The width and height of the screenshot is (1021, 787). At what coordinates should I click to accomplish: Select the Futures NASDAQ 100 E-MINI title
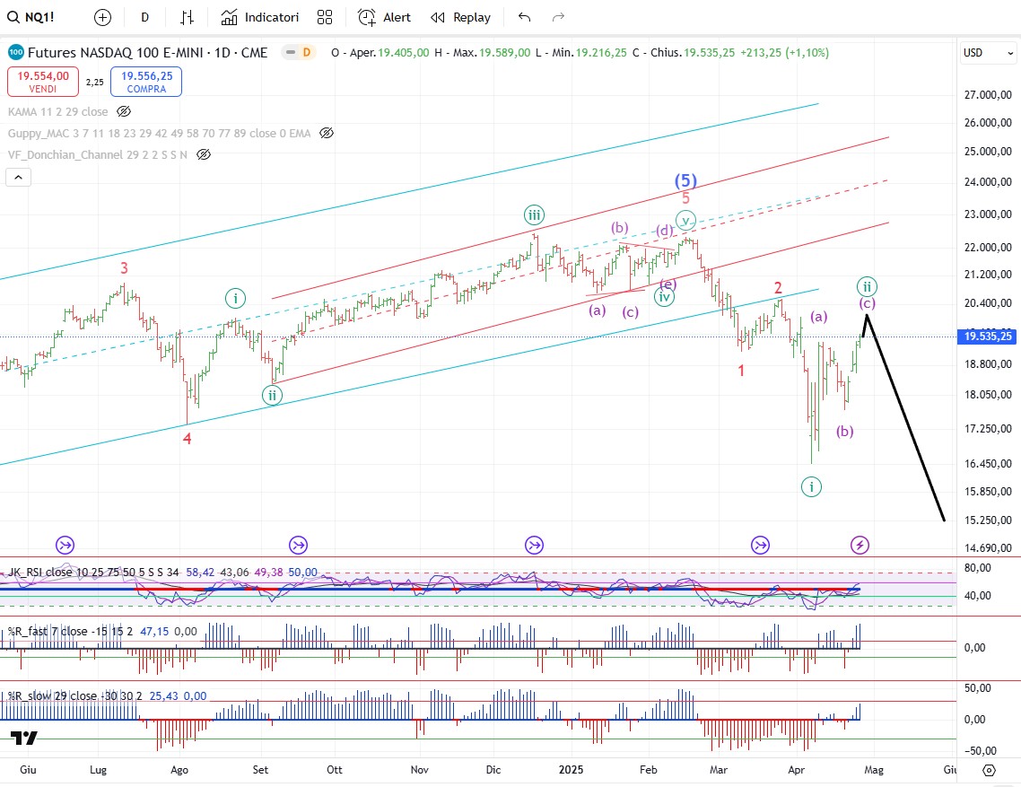coord(148,52)
